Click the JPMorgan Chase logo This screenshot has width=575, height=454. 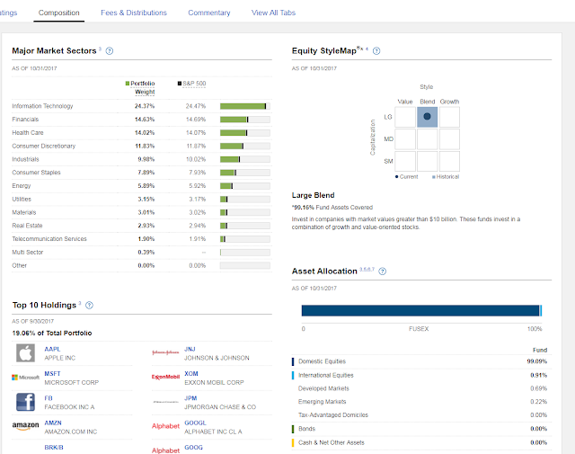pos(165,402)
